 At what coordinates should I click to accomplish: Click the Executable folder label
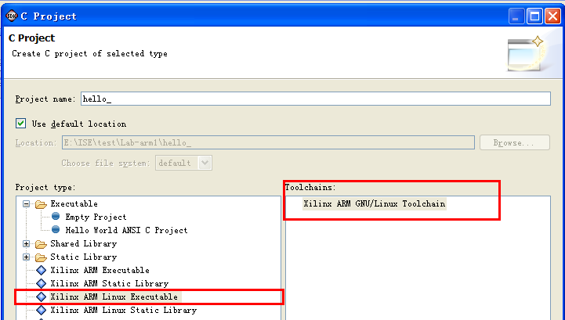[x=74, y=203]
